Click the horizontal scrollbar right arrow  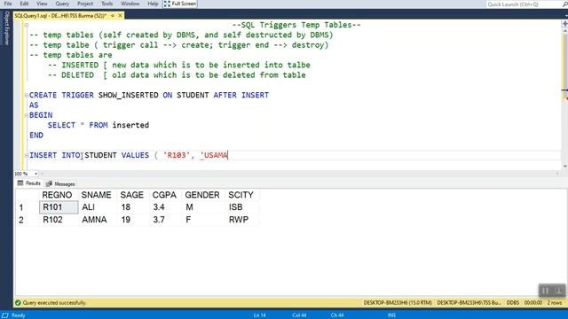coord(557,174)
